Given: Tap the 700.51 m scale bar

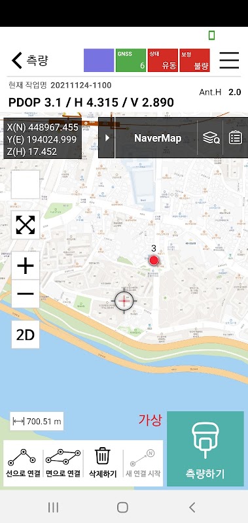Looking at the screenshot, I should click(37, 421).
